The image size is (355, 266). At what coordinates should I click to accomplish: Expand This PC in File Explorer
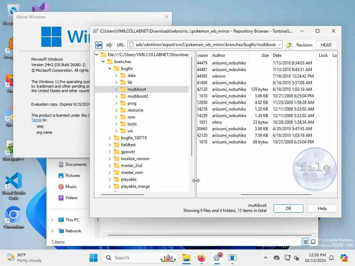[52, 220]
